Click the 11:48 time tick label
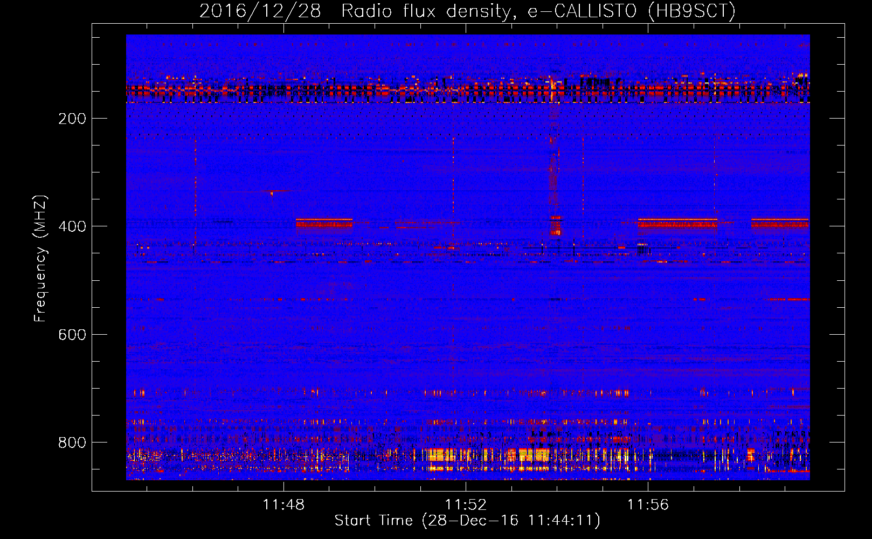 point(283,505)
